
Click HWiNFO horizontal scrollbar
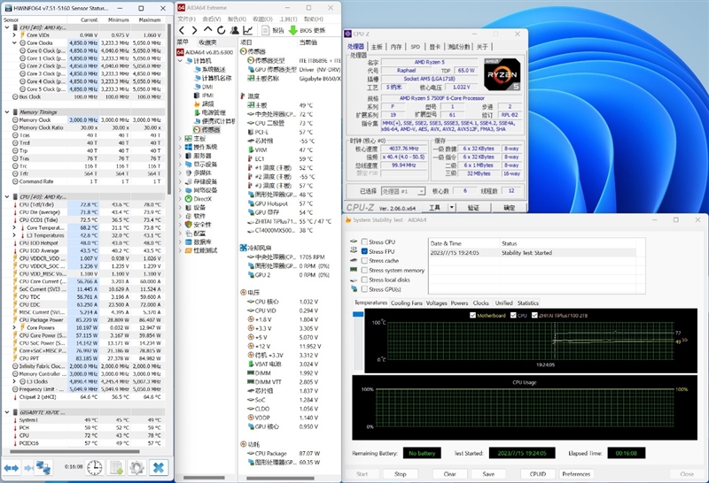pos(74,451)
